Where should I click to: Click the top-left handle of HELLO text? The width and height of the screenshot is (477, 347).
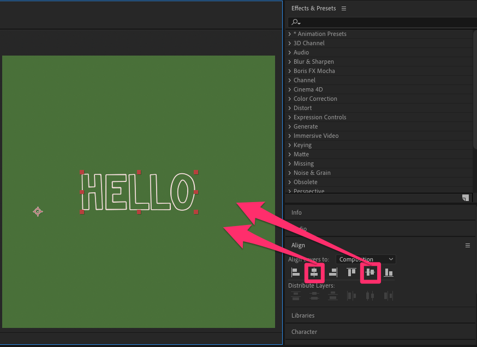tap(82, 172)
